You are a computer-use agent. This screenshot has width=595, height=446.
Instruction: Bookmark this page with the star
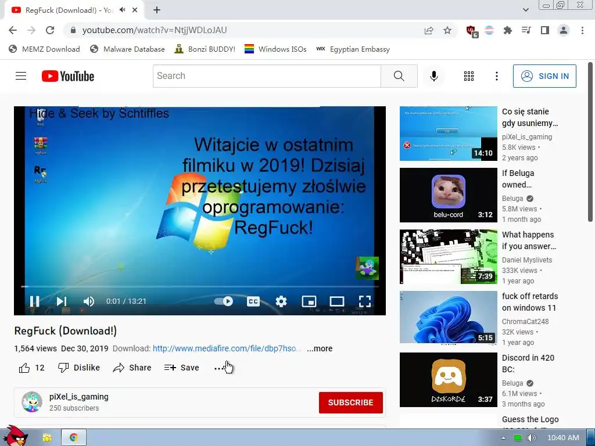[x=447, y=30]
